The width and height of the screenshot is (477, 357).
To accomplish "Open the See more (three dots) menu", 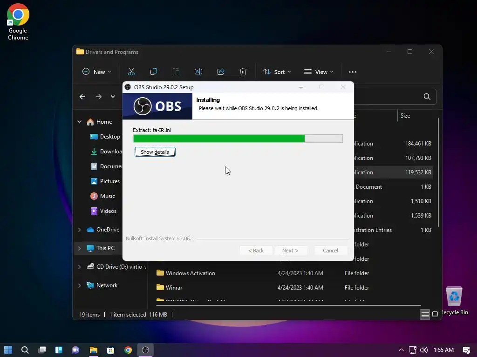I will click(353, 72).
